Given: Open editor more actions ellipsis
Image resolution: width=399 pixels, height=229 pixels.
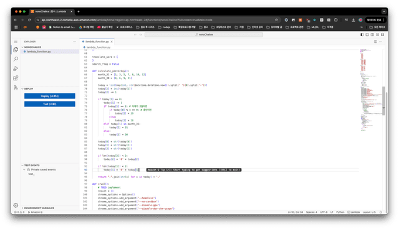Looking at the screenshot, I should pos(381,42).
